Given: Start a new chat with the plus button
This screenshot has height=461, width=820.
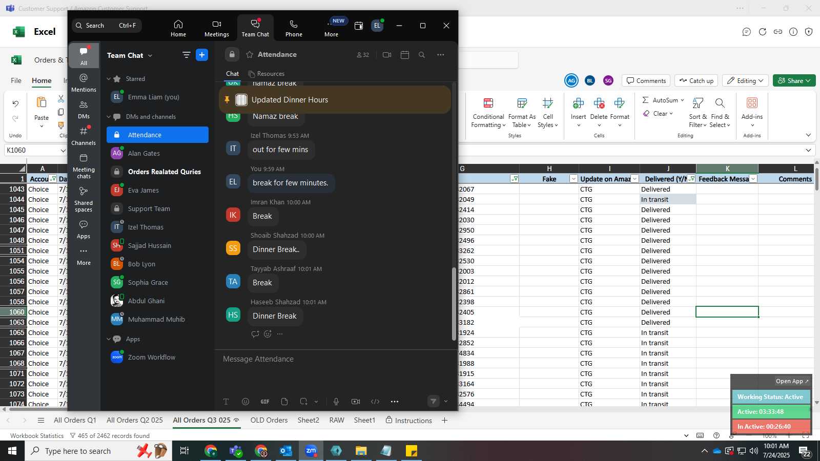Looking at the screenshot, I should coord(202,55).
